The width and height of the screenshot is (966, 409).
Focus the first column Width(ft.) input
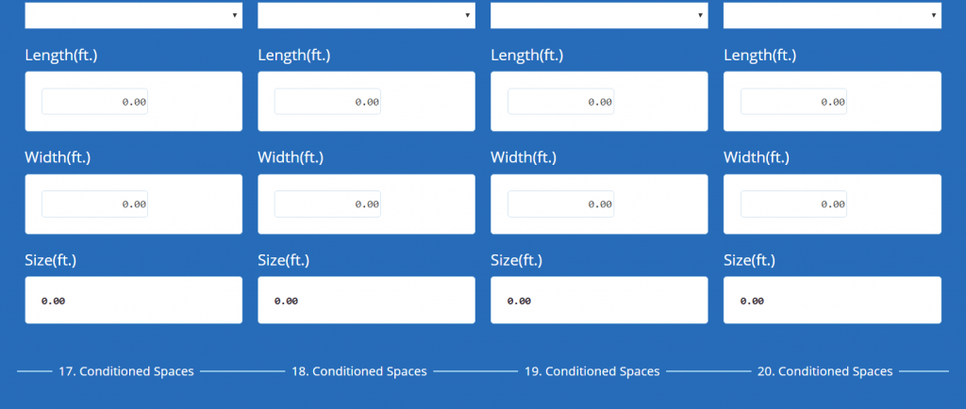[x=94, y=204]
